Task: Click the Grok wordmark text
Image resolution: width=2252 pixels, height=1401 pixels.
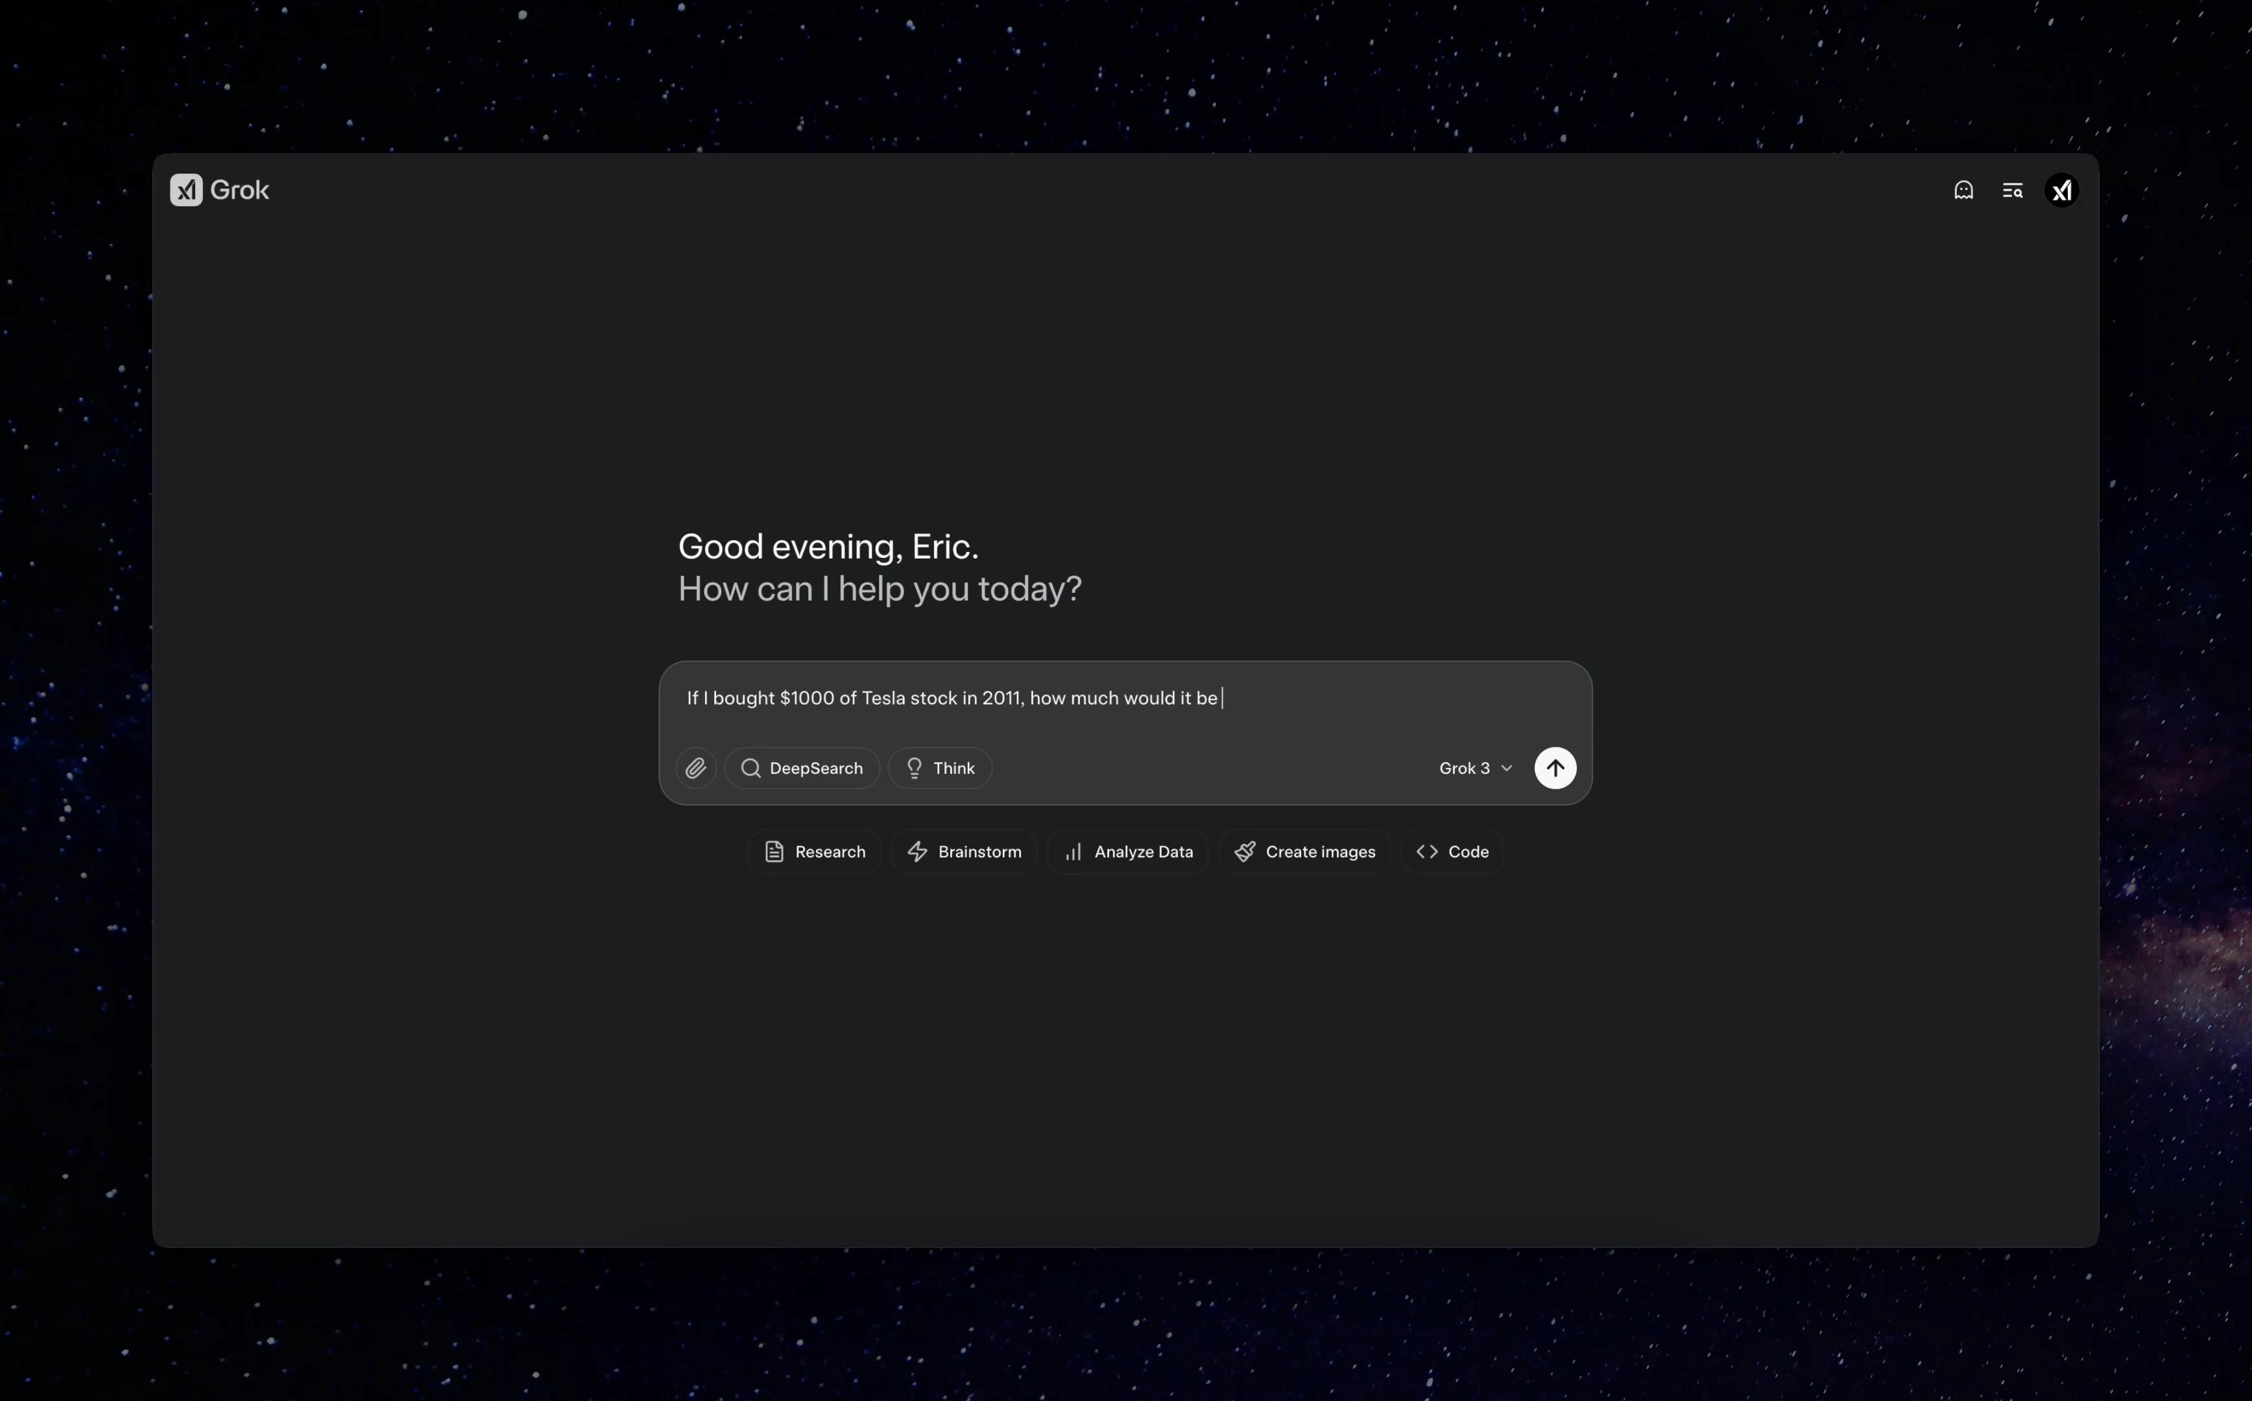Action: coord(239,190)
